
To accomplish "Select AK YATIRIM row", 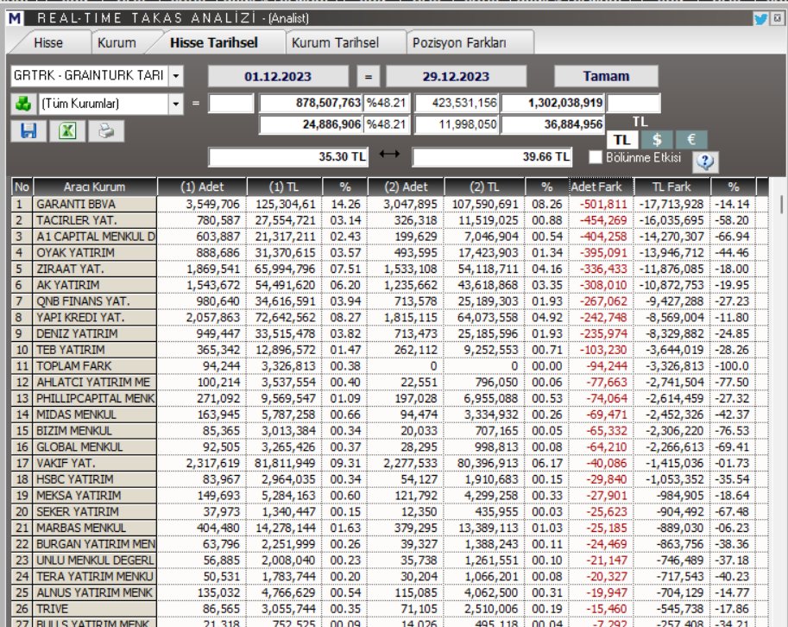I will (389, 285).
